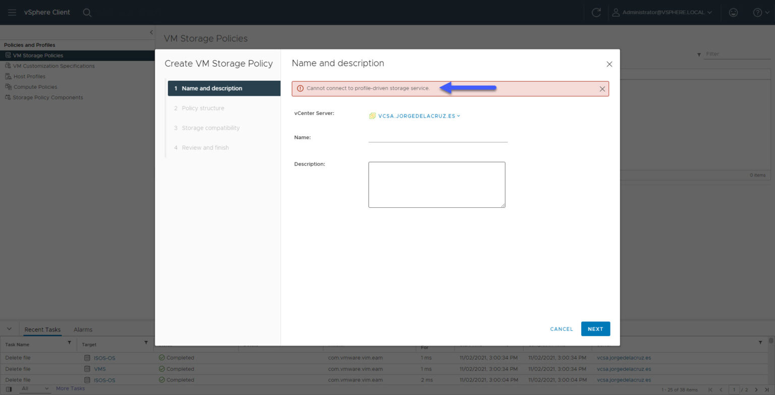Open the global search magnifier
The image size is (775, 395).
[x=87, y=12]
